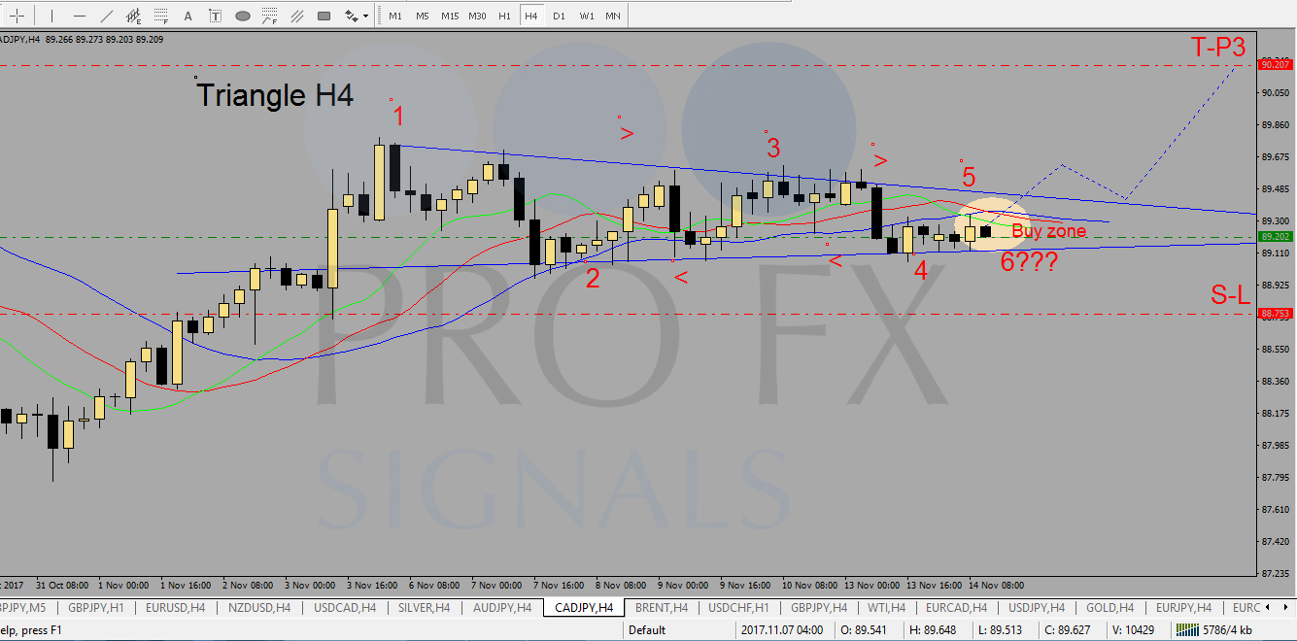Screen dimensions: 1297x641
Task: Activate the diagonal Trendline tool
Action: pos(107,16)
